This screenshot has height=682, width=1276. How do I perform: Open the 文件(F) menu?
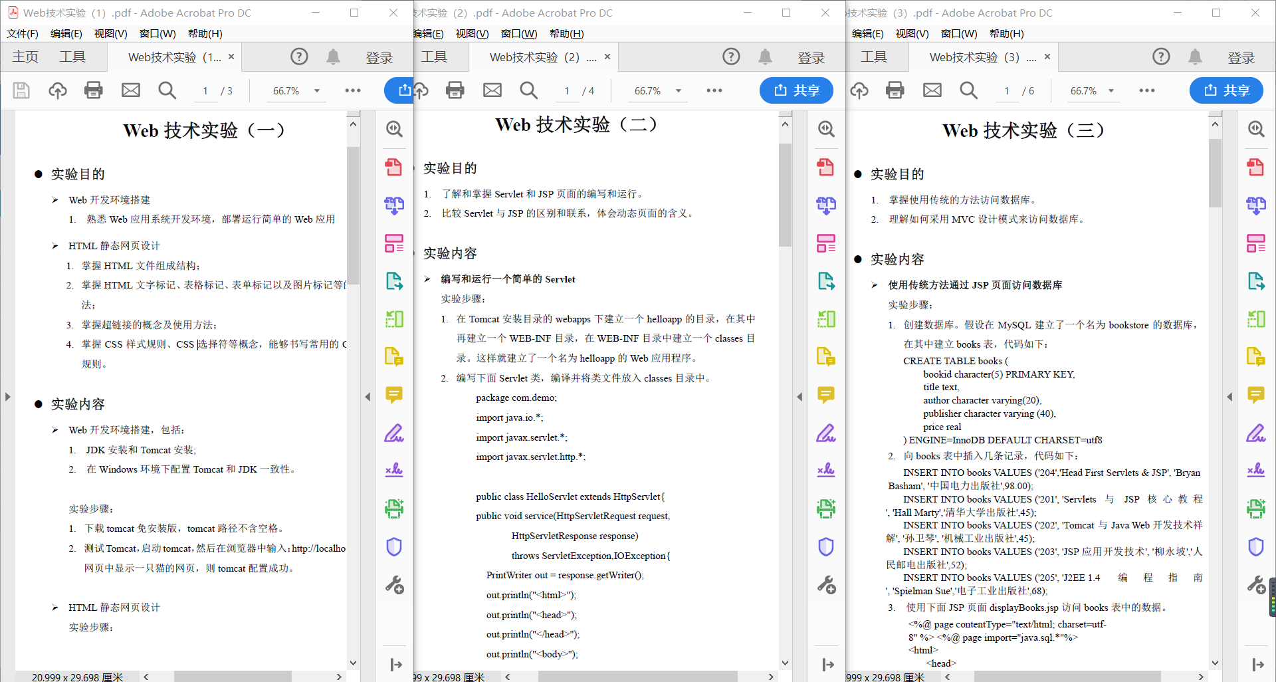(x=23, y=34)
